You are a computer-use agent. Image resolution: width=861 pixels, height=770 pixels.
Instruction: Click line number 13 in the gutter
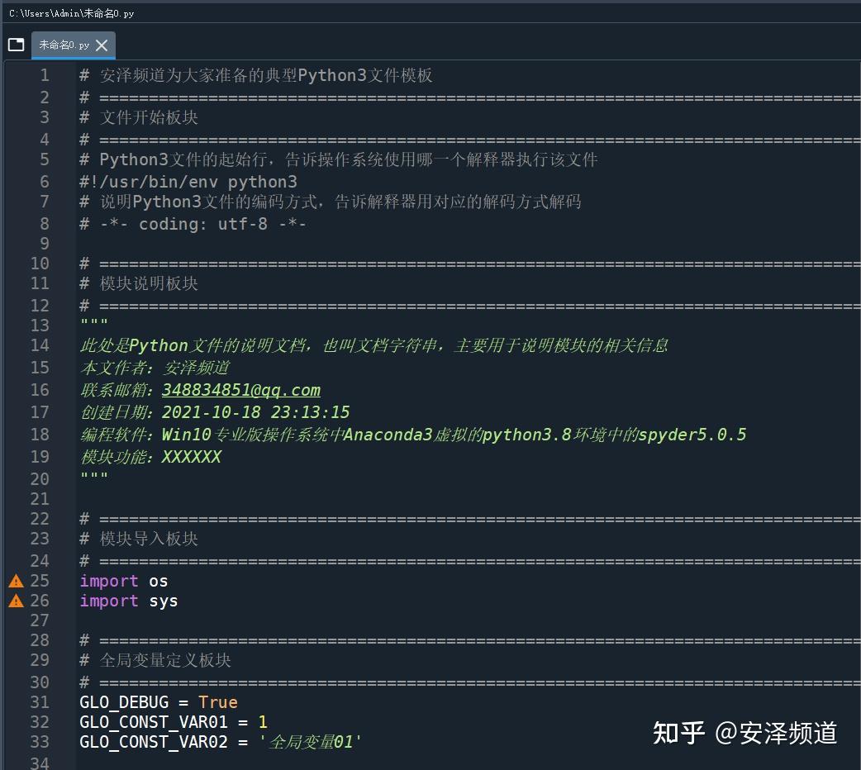coord(40,325)
